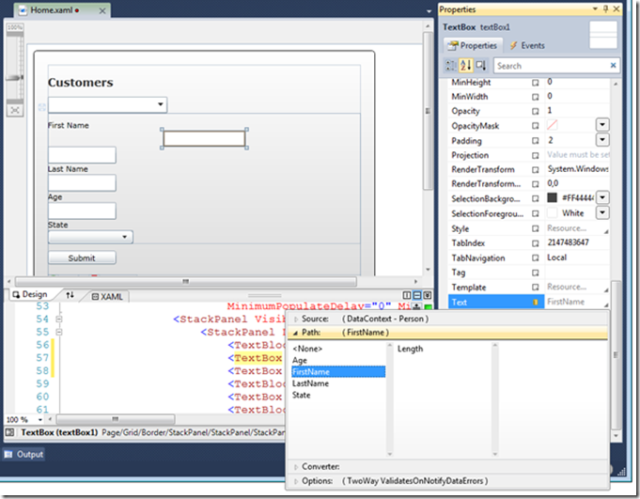Collapse the XAML StackPanel on line 54

(59, 320)
